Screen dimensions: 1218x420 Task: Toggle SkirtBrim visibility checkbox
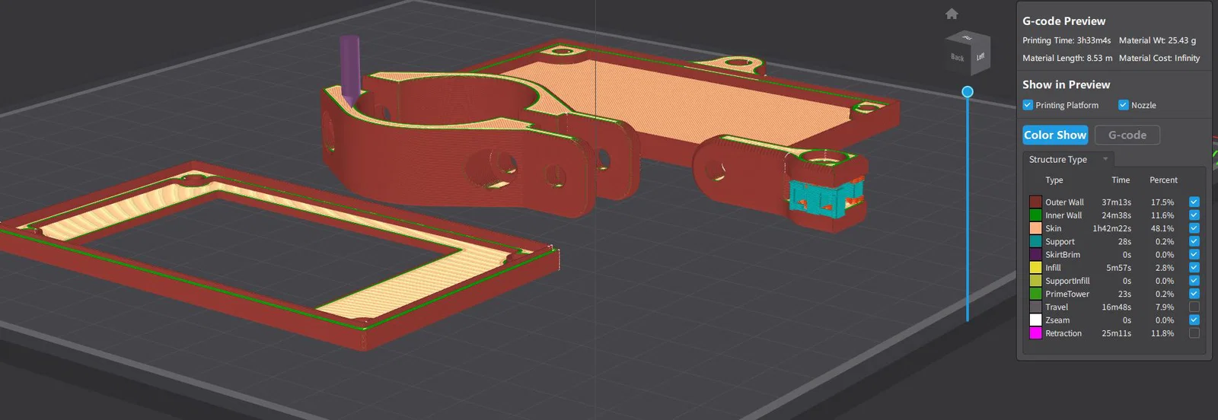[x=1194, y=254]
